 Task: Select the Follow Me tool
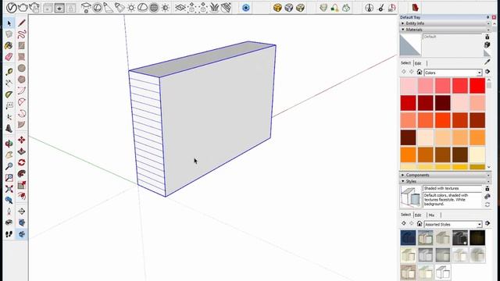tap(22, 173)
